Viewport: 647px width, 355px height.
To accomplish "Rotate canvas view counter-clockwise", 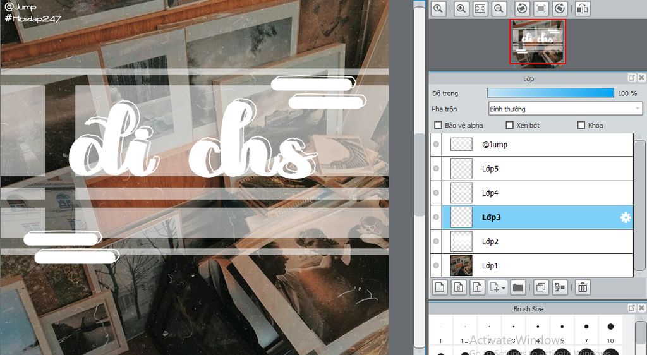I will tap(522, 8).
